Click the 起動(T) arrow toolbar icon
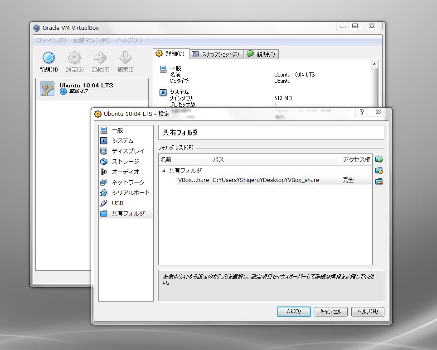Screen dimensions: 437x350 point(100,58)
